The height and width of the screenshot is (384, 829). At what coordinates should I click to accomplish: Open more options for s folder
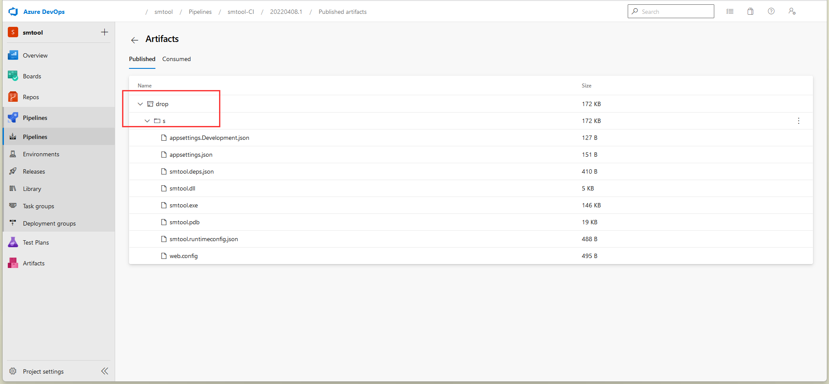(799, 121)
